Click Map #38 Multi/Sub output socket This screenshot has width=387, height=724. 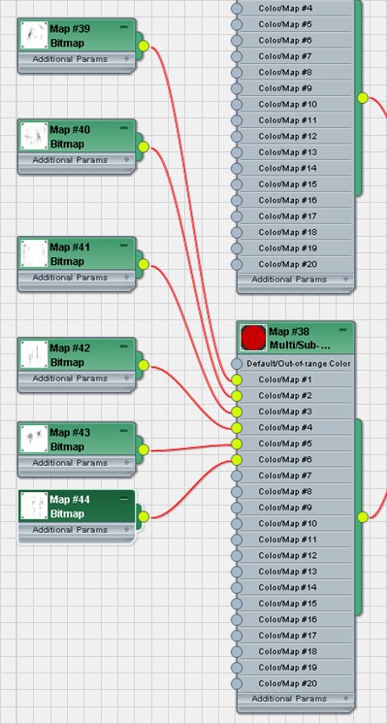click(363, 516)
